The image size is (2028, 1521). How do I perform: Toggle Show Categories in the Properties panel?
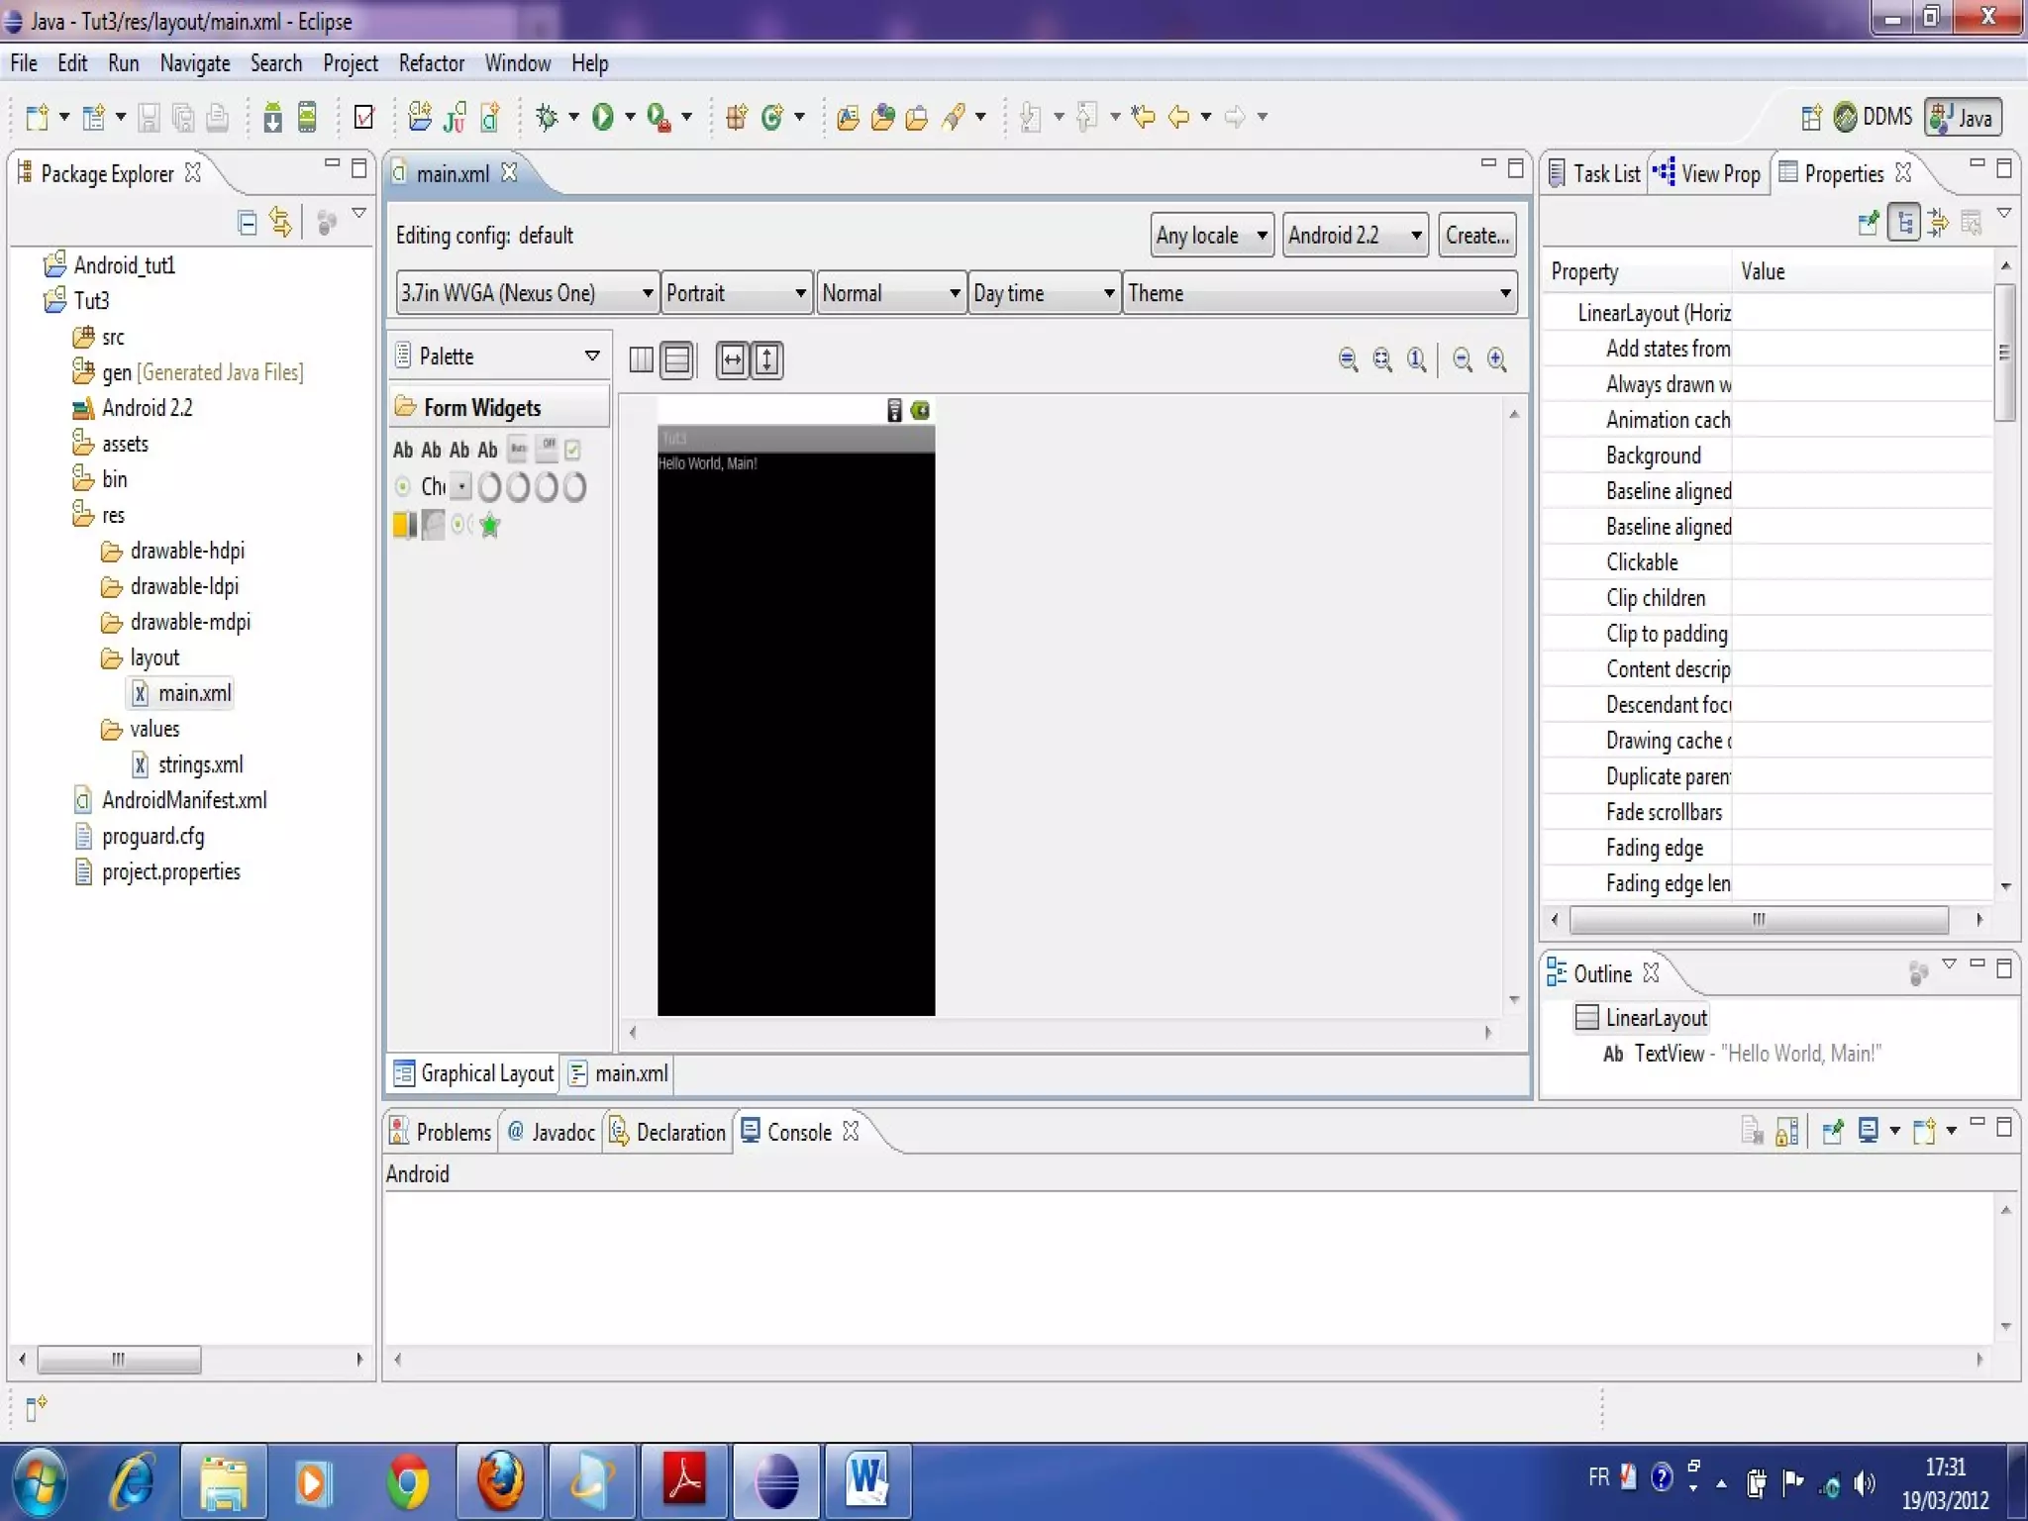[1903, 222]
